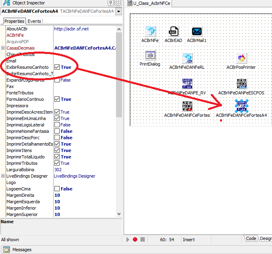
Task: Toggle ImprimirDetalhamentoEspecifico checkbox
Action: [57, 144]
